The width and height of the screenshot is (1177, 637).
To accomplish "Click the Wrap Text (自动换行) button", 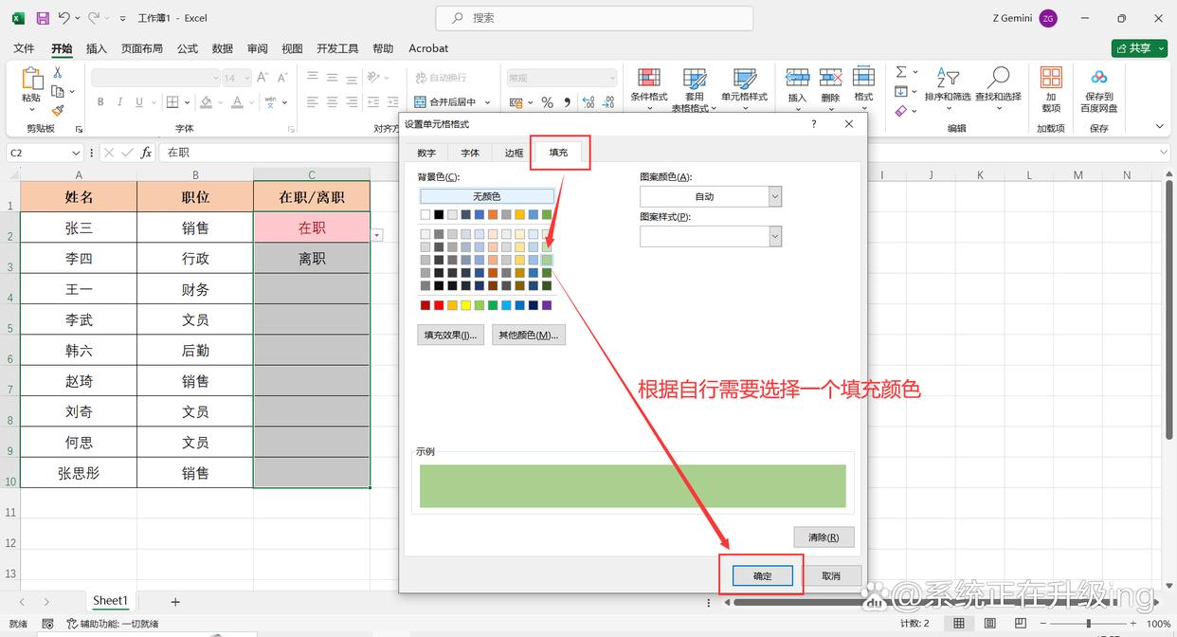I will point(441,78).
